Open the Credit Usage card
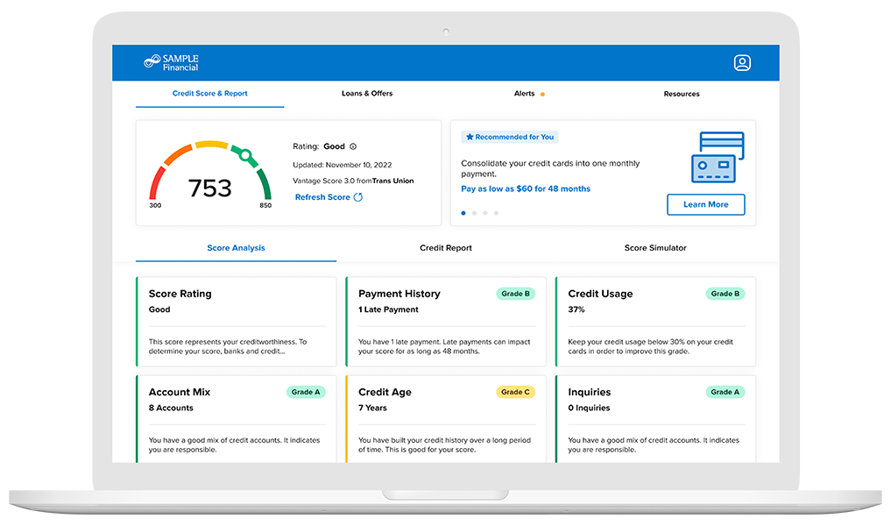 pyautogui.click(x=655, y=322)
